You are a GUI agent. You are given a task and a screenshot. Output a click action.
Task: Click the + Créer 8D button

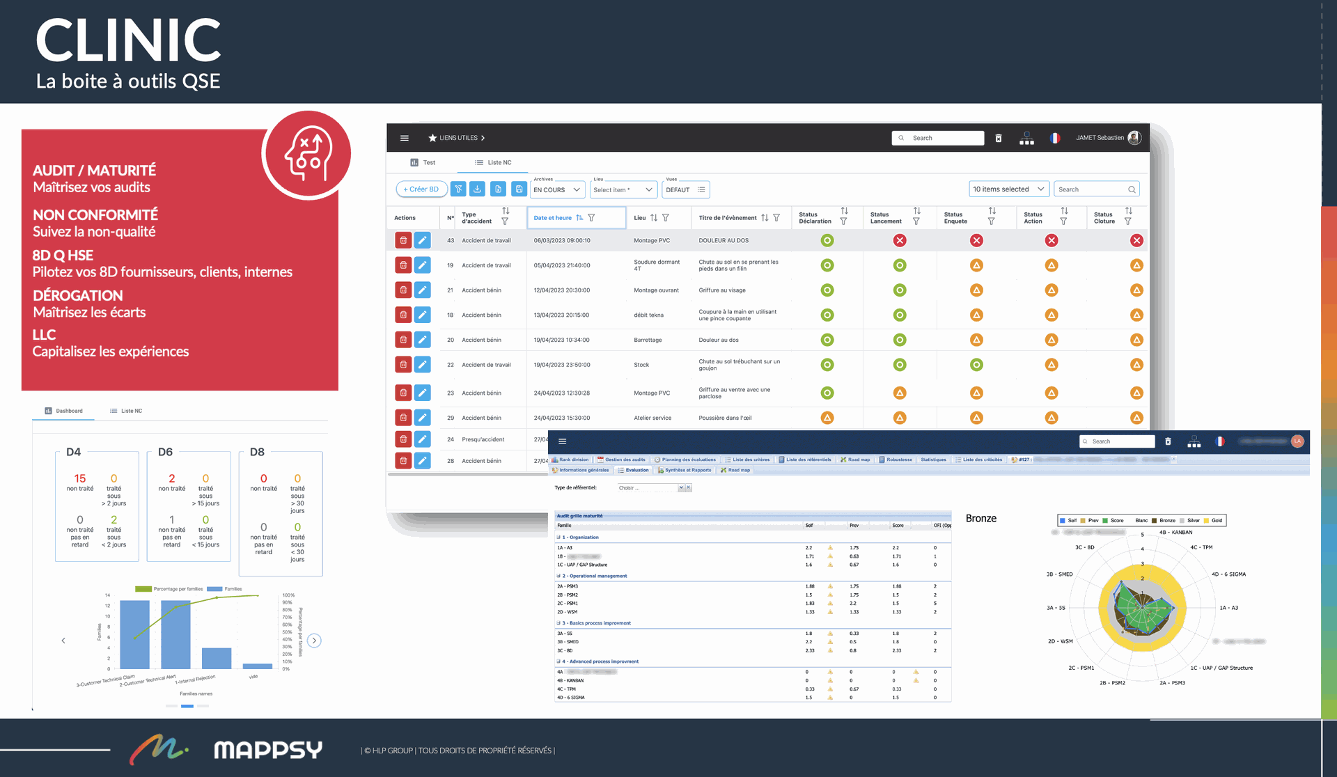coord(421,189)
